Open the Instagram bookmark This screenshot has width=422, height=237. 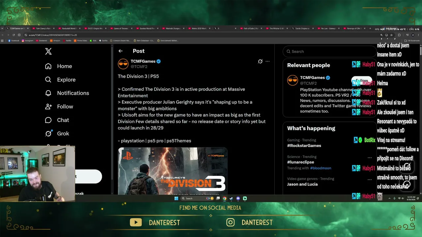[28, 40]
